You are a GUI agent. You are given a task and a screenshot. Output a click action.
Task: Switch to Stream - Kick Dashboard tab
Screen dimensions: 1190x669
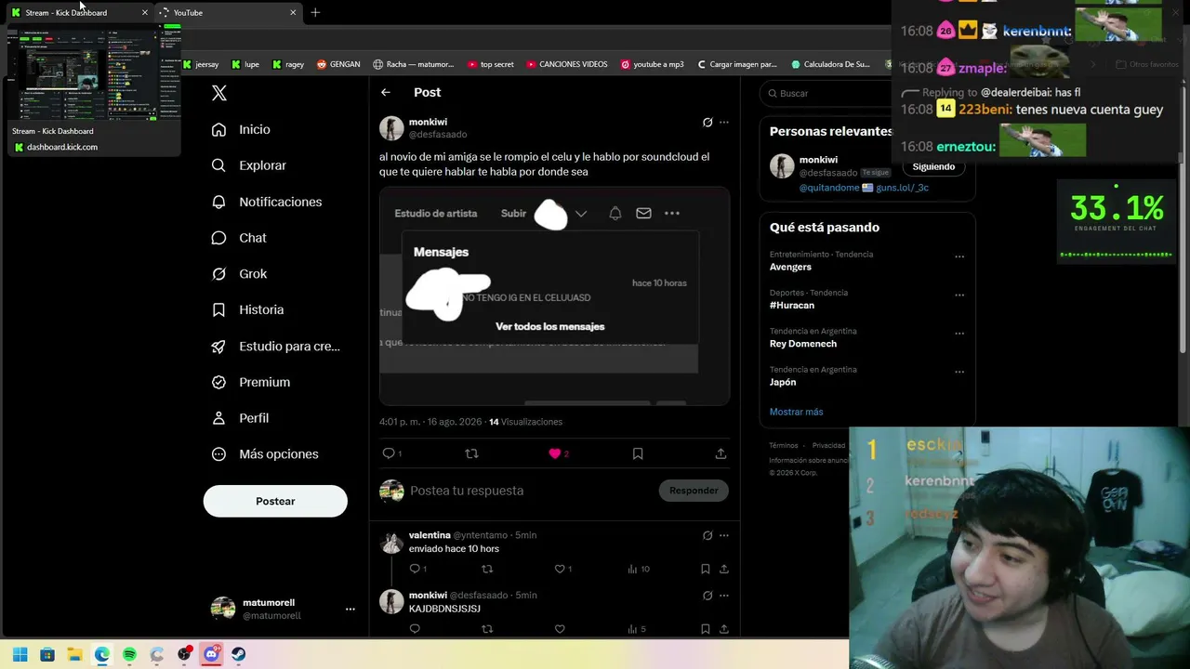tap(78, 12)
